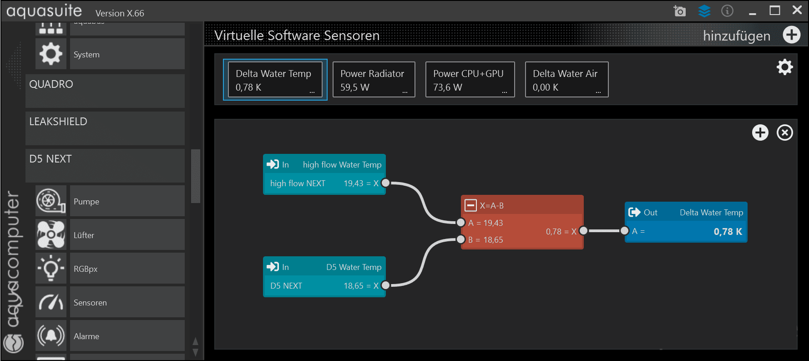
Task: Click the hinzufügen plus icon
Action: click(x=791, y=35)
